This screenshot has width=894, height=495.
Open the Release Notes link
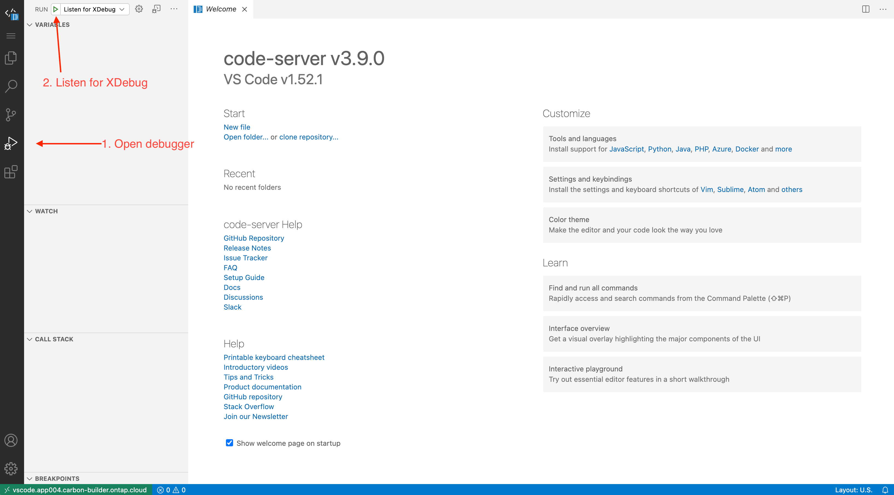[x=247, y=248]
